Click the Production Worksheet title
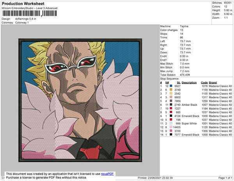 23,4
